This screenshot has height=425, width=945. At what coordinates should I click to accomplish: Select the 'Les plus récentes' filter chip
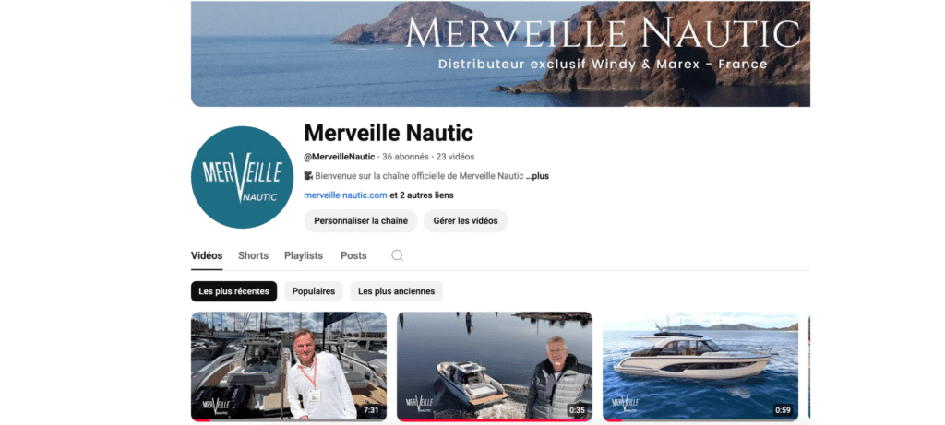click(233, 291)
